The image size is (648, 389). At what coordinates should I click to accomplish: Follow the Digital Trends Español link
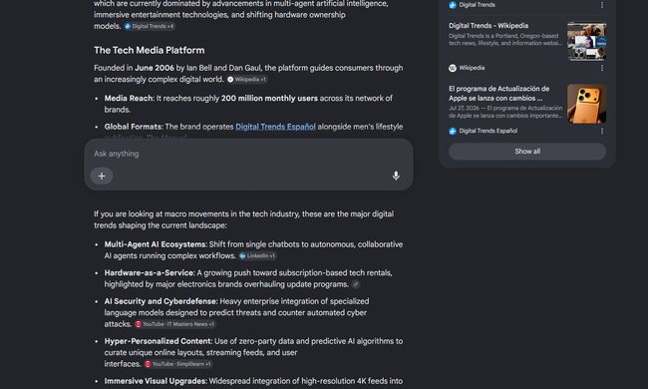coord(275,127)
